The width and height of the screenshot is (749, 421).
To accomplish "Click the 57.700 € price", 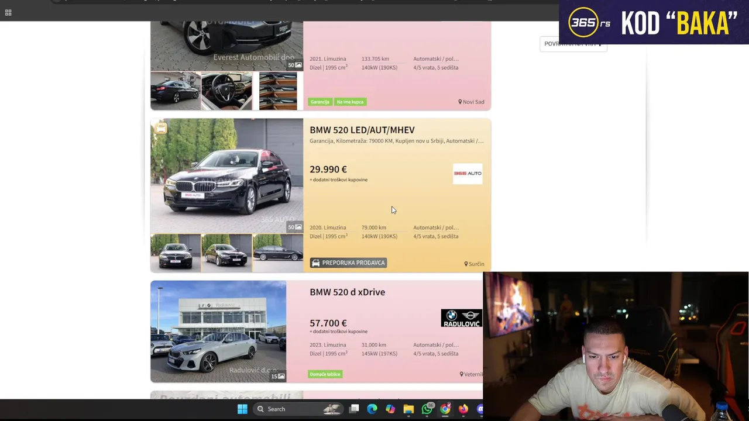I will pos(328,323).
